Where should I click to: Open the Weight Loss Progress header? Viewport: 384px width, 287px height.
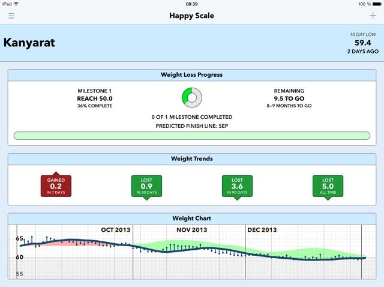[192, 75]
